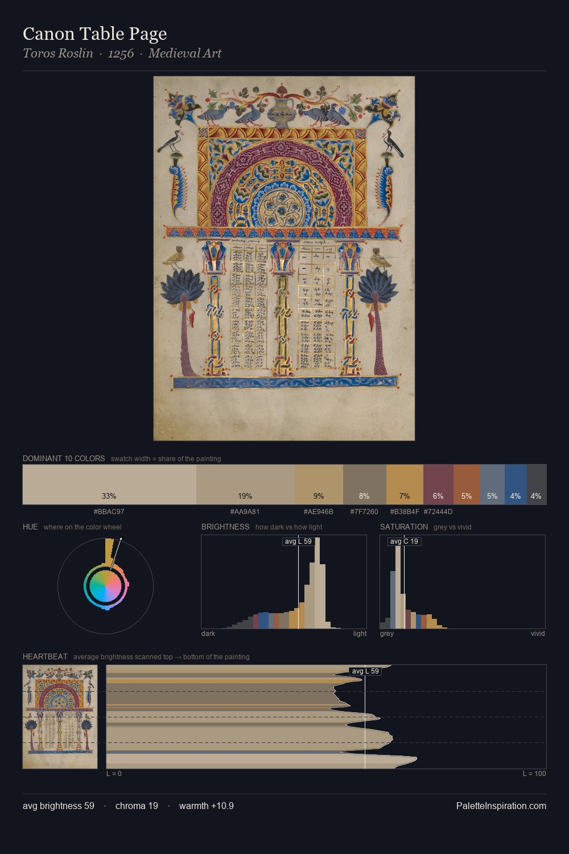Select the 6% maroon swatch #72444D

[x=438, y=485]
